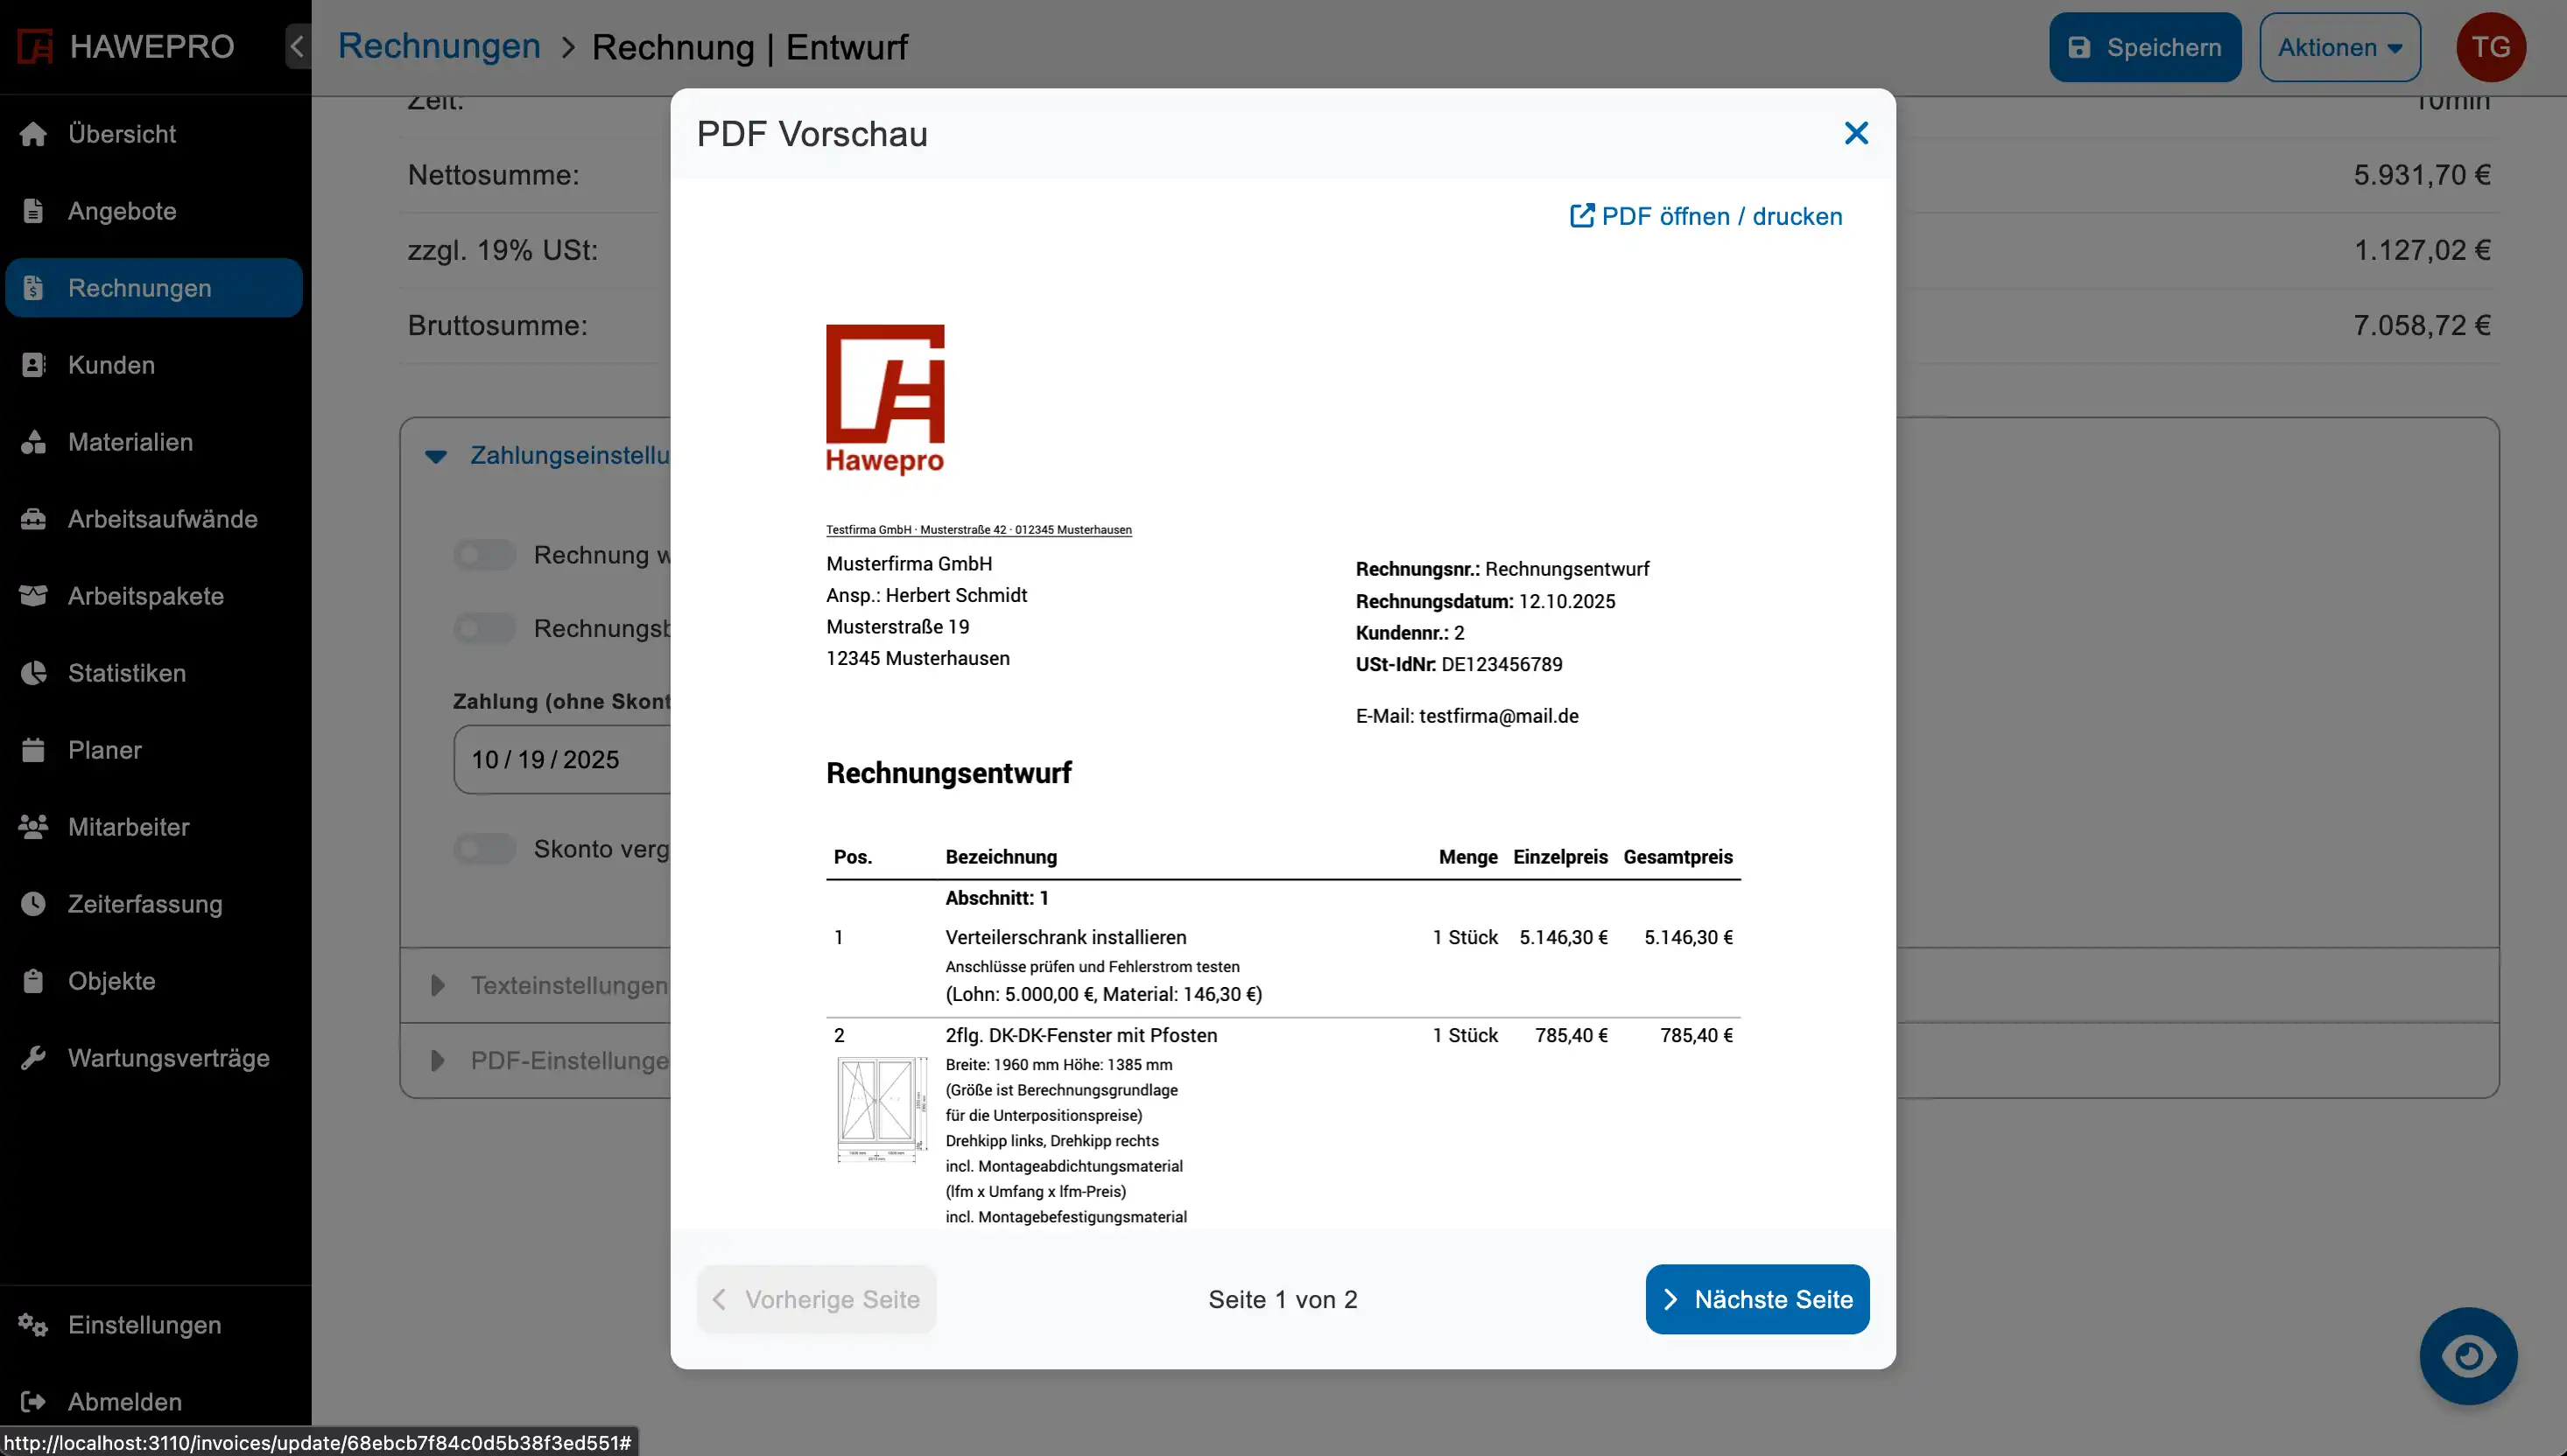Click the Einstellungen gears icon
The width and height of the screenshot is (2567, 1456).
33,1325
